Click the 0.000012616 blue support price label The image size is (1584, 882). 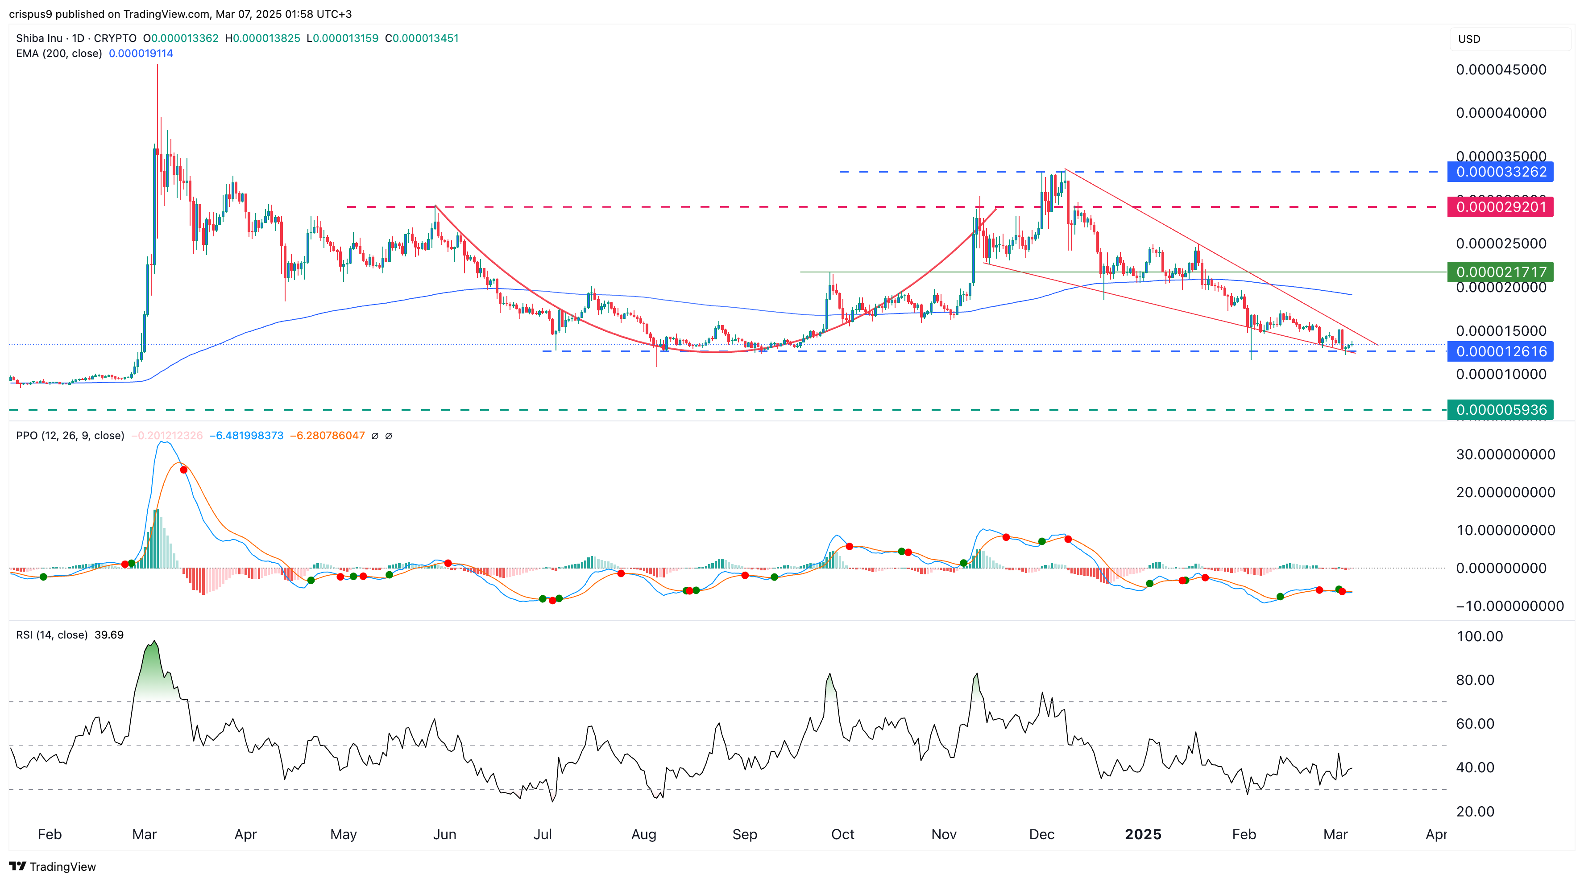tap(1501, 351)
